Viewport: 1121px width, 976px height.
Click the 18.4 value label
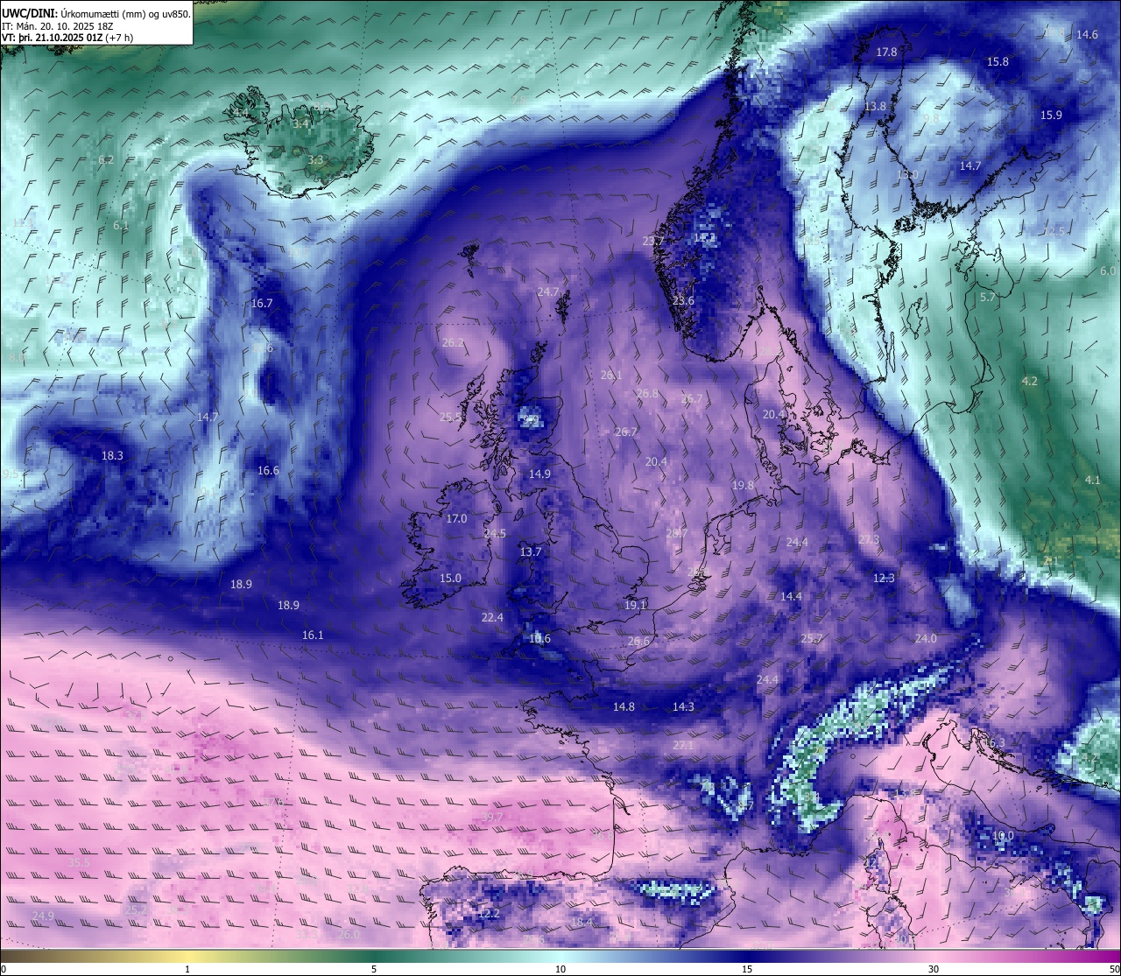pyautogui.click(x=582, y=923)
